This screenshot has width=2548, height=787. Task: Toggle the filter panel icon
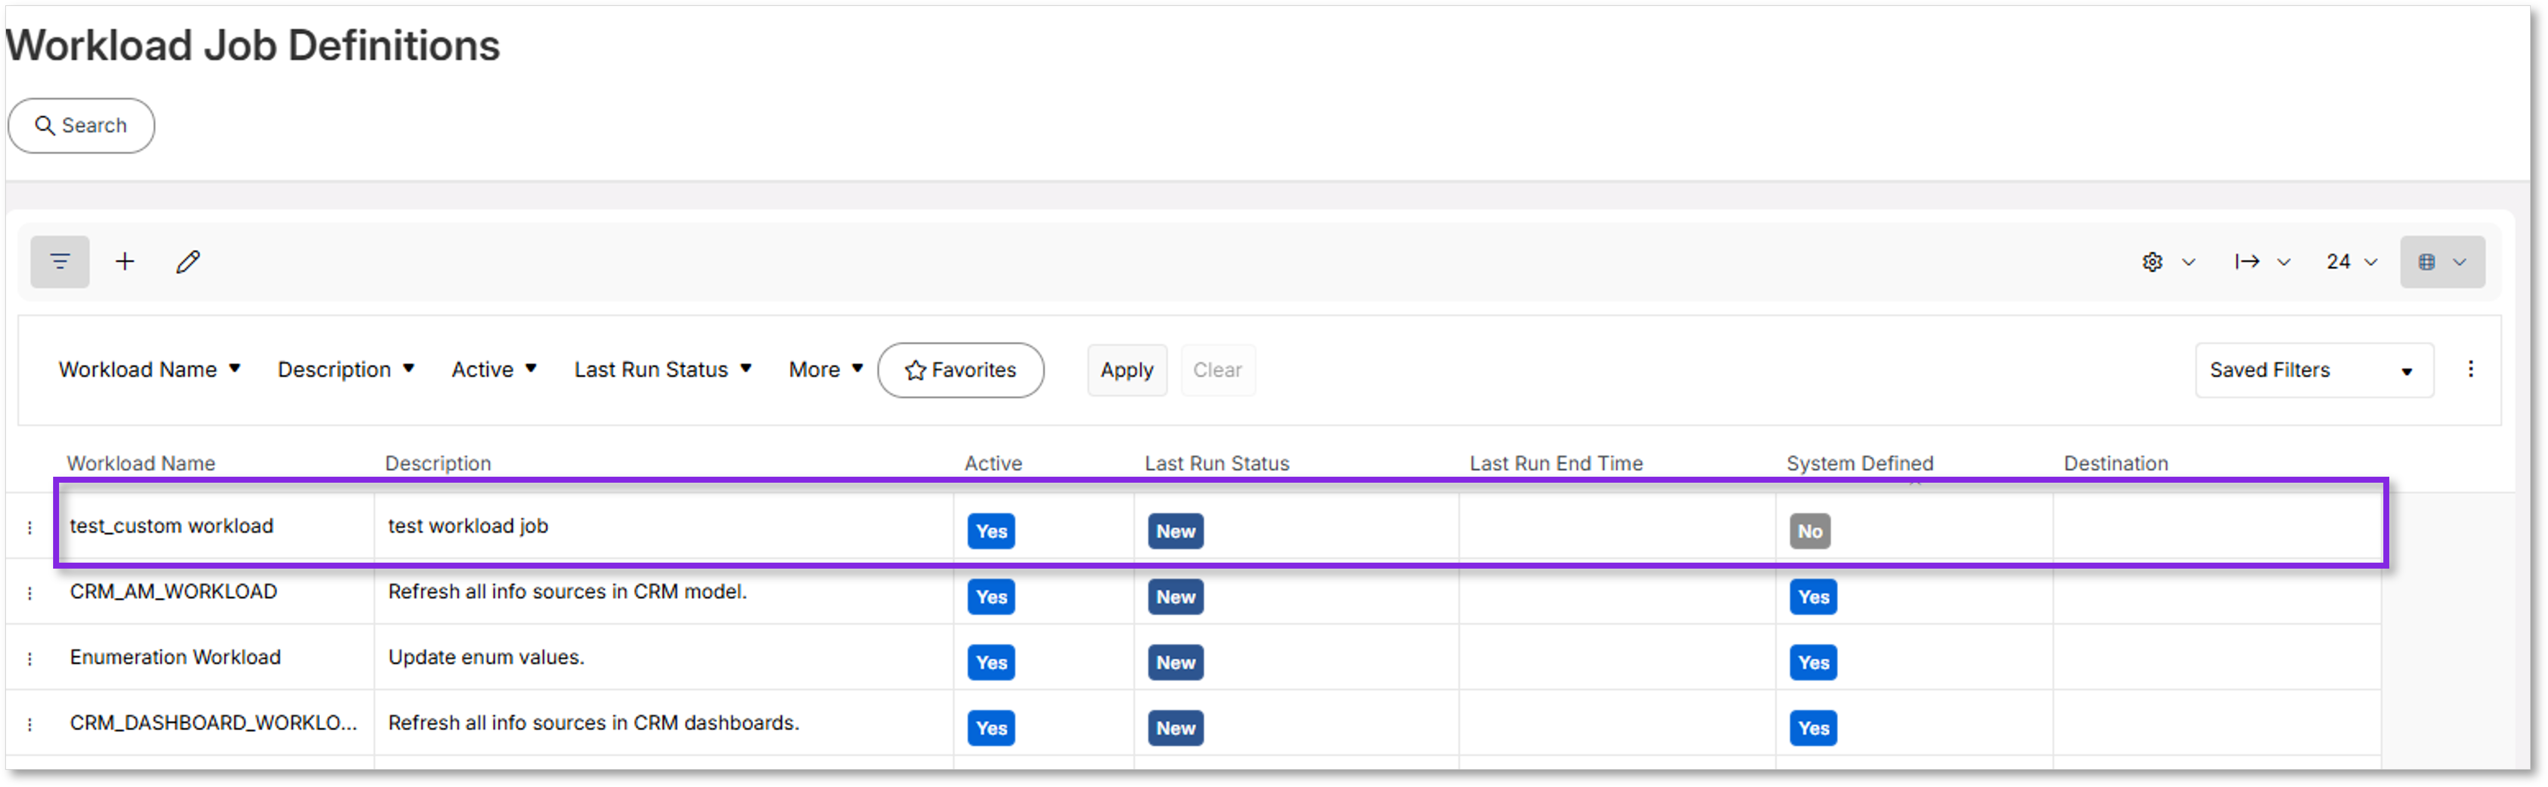click(x=59, y=262)
